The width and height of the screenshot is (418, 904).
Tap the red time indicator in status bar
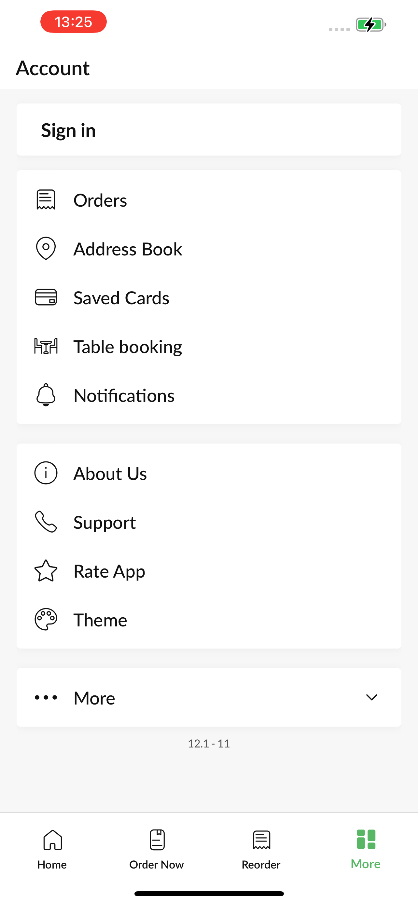click(x=73, y=22)
